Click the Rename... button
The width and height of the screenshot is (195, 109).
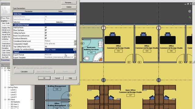click(69, 2)
